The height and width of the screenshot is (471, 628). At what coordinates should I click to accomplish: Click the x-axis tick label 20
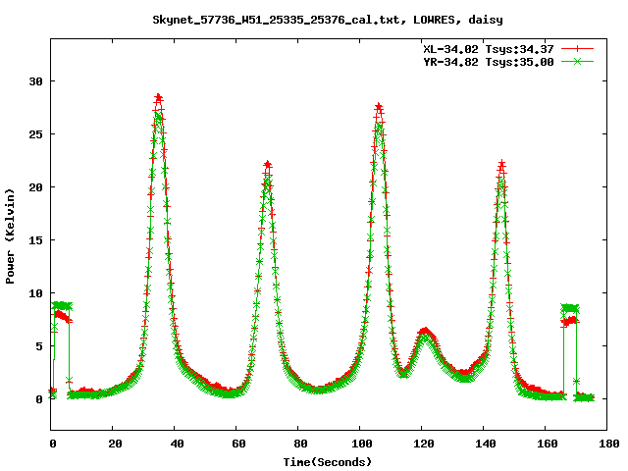tap(115, 444)
